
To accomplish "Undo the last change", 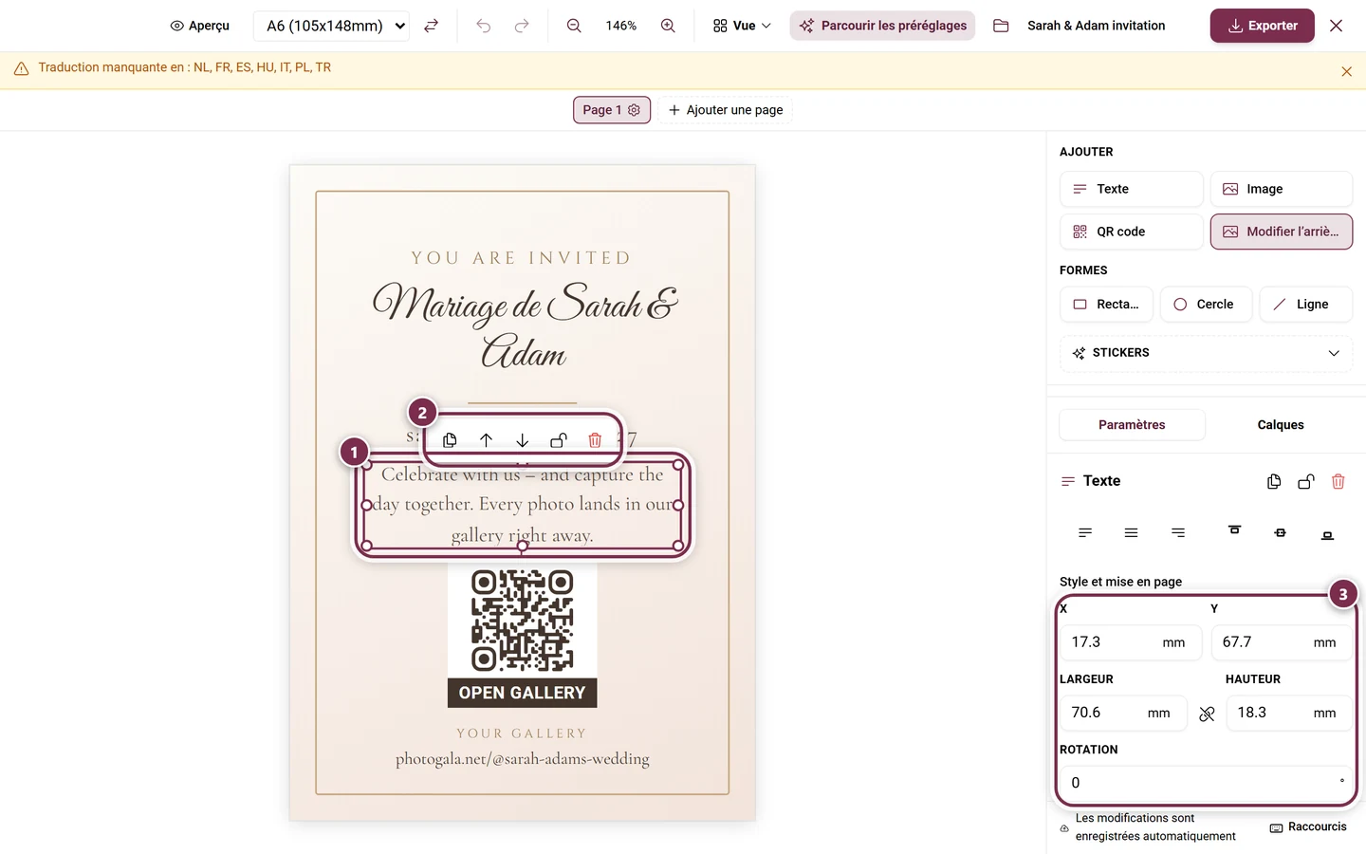I will [484, 26].
